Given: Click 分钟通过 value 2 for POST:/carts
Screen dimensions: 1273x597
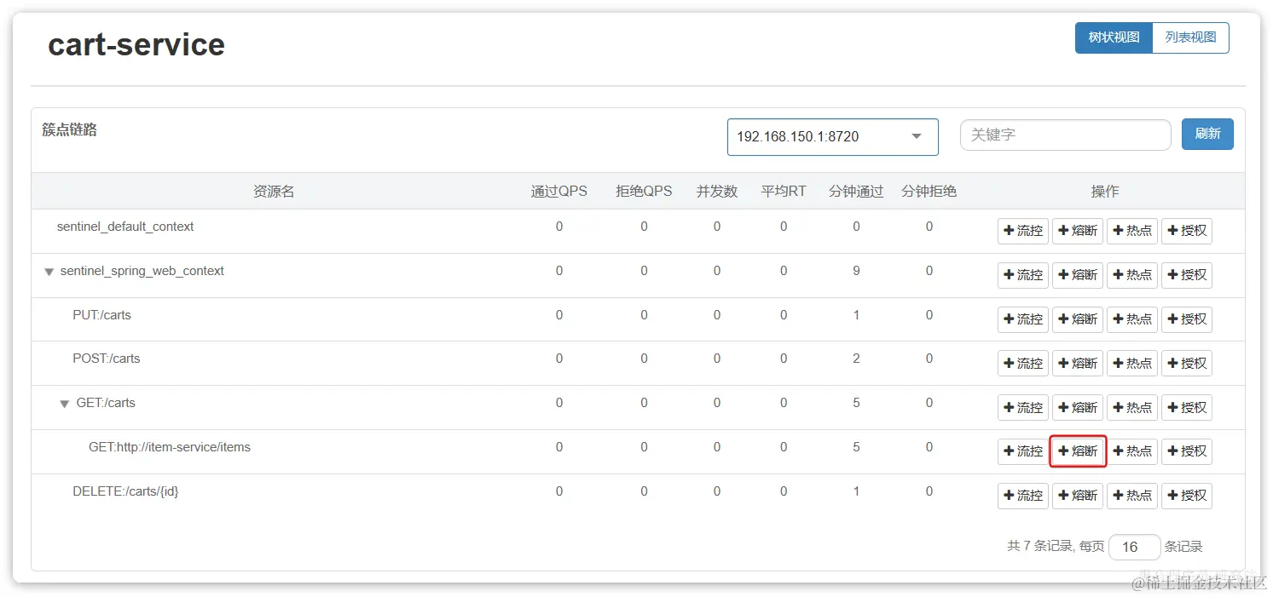Looking at the screenshot, I should [856, 359].
